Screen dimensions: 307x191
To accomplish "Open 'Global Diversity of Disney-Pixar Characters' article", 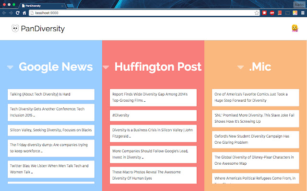I will click(256, 160).
